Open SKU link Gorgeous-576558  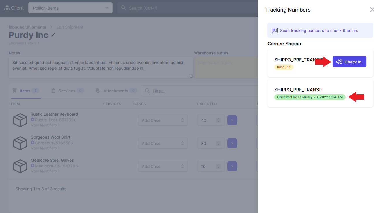click(53, 143)
